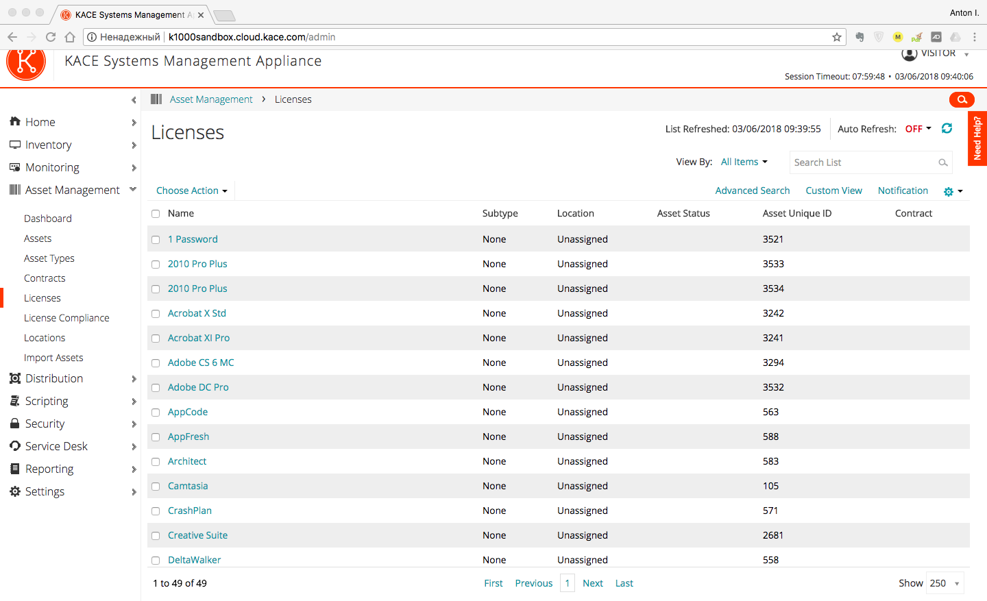Click the Notification link
This screenshot has width=987, height=601.
point(903,191)
